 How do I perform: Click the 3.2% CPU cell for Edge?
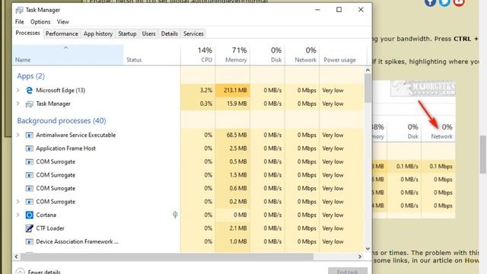pyautogui.click(x=198, y=91)
